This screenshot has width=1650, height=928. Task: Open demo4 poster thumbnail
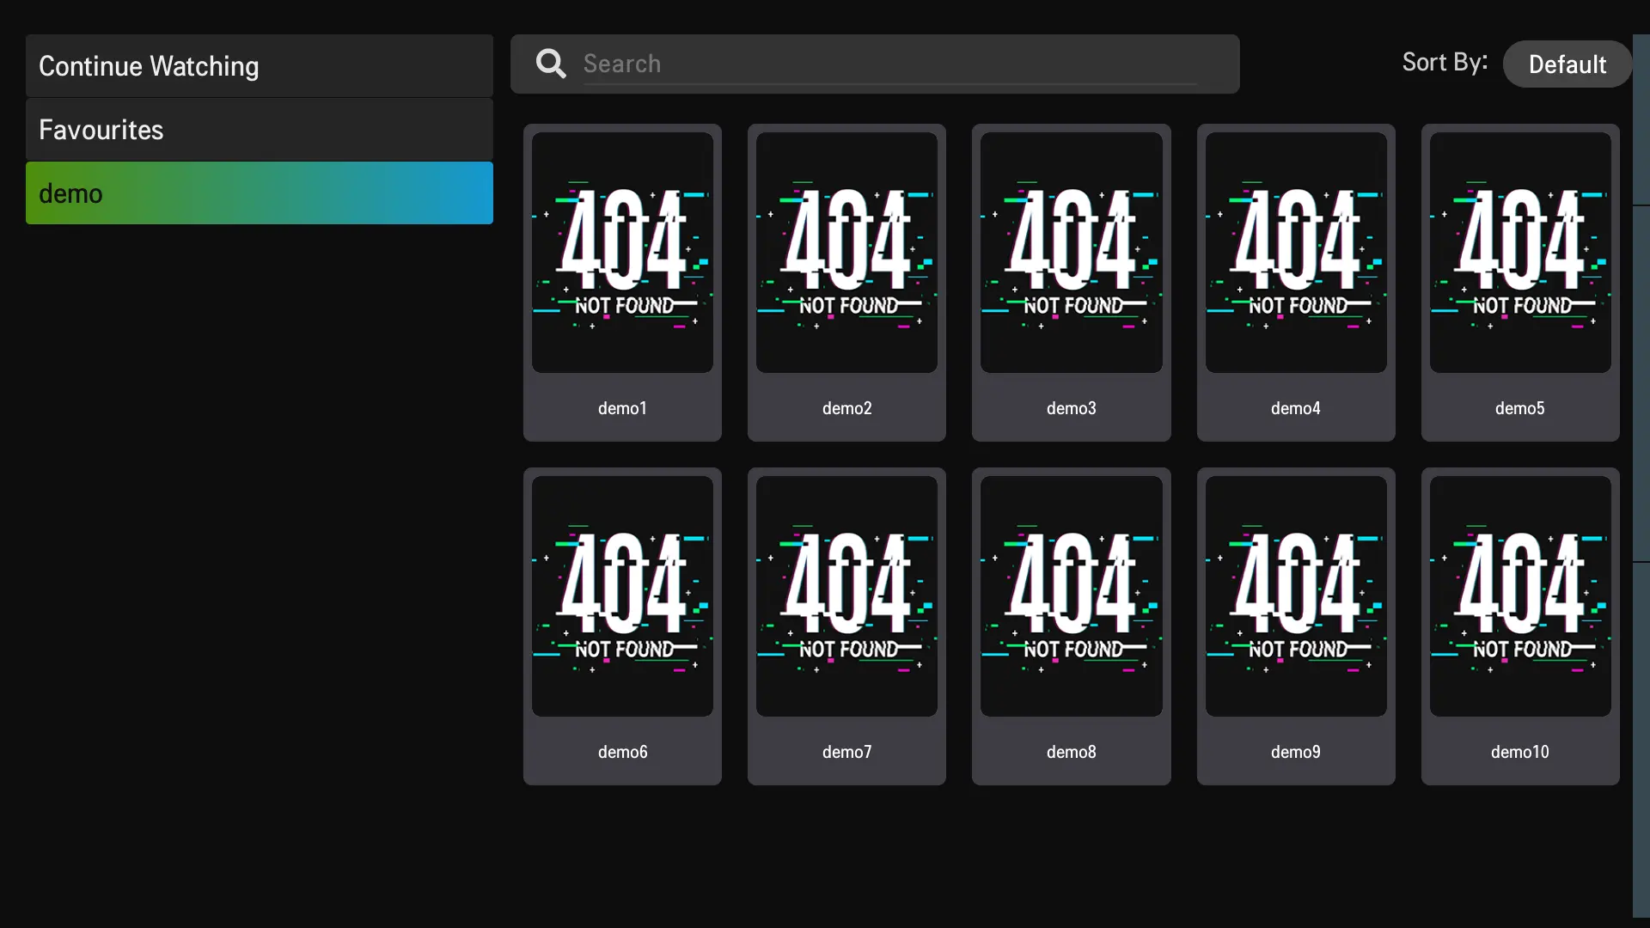pyautogui.click(x=1296, y=253)
